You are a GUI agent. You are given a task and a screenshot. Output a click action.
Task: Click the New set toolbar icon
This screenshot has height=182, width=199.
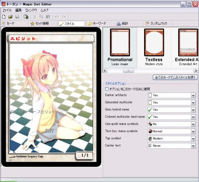[4, 17]
